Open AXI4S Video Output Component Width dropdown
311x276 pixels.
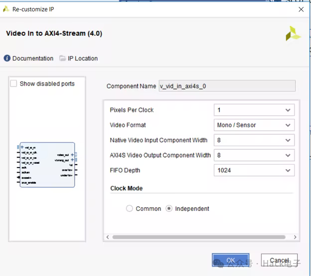(x=254, y=155)
